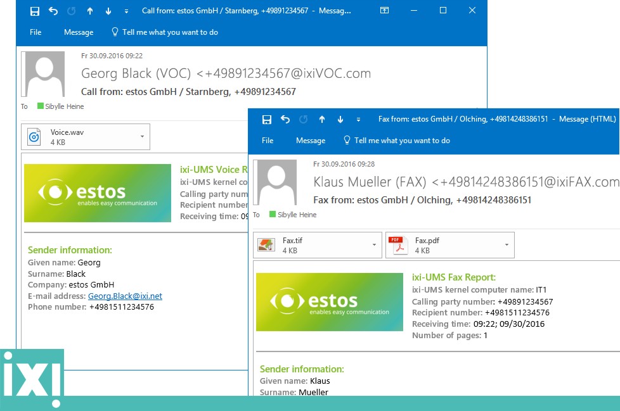Click Receiving time 09:22; 09/30/2016

click(478, 324)
